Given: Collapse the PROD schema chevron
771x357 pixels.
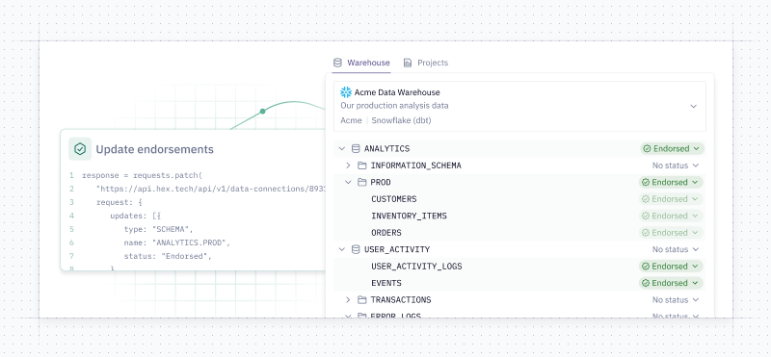Looking at the screenshot, I should click(348, 182).
